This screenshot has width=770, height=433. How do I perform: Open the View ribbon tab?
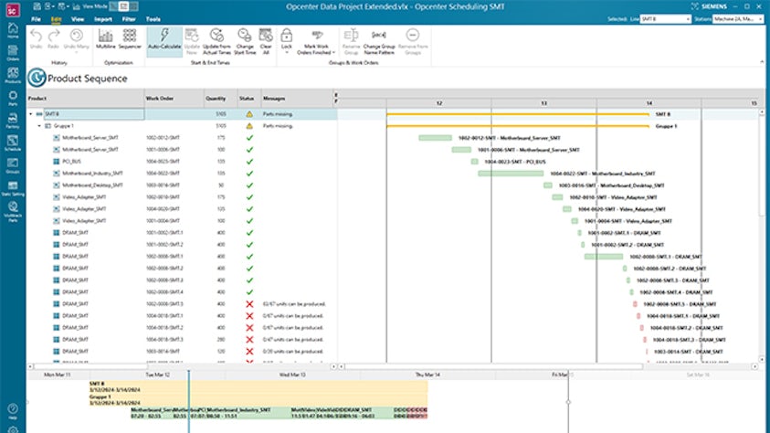tap(78, 19)
